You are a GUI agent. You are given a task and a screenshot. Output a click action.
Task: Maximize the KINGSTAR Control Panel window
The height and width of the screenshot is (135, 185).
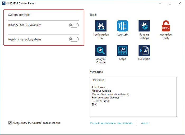point(170,3)
